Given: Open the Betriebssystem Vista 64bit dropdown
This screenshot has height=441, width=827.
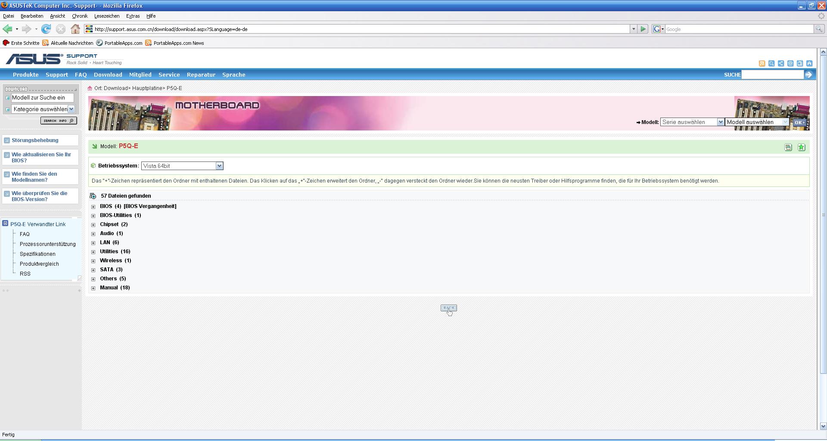Looking at the screenshot, I should click(182, 166).
